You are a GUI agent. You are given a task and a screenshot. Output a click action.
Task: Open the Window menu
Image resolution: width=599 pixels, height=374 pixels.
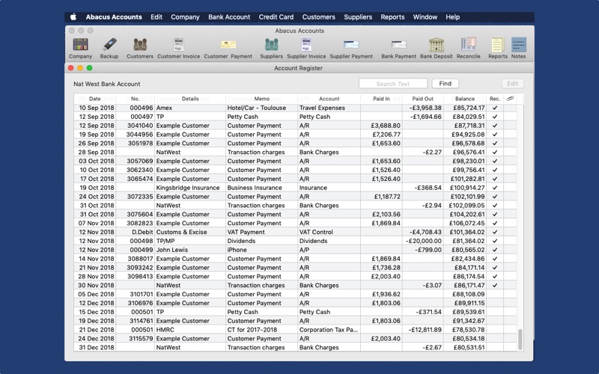coord(425,16)
